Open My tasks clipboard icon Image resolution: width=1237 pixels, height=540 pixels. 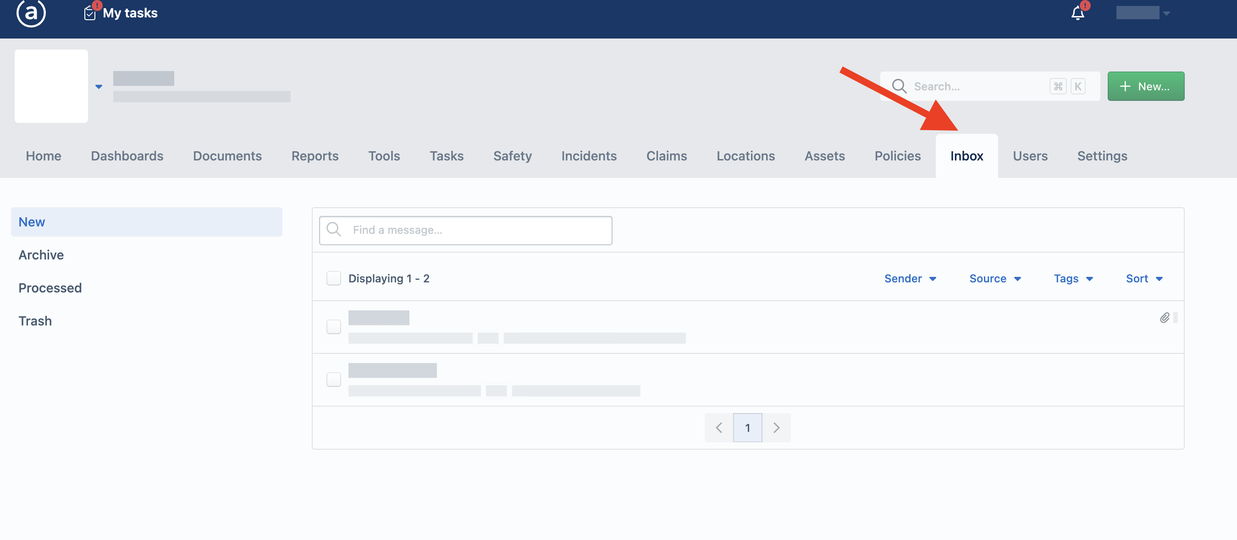[90, 13]
